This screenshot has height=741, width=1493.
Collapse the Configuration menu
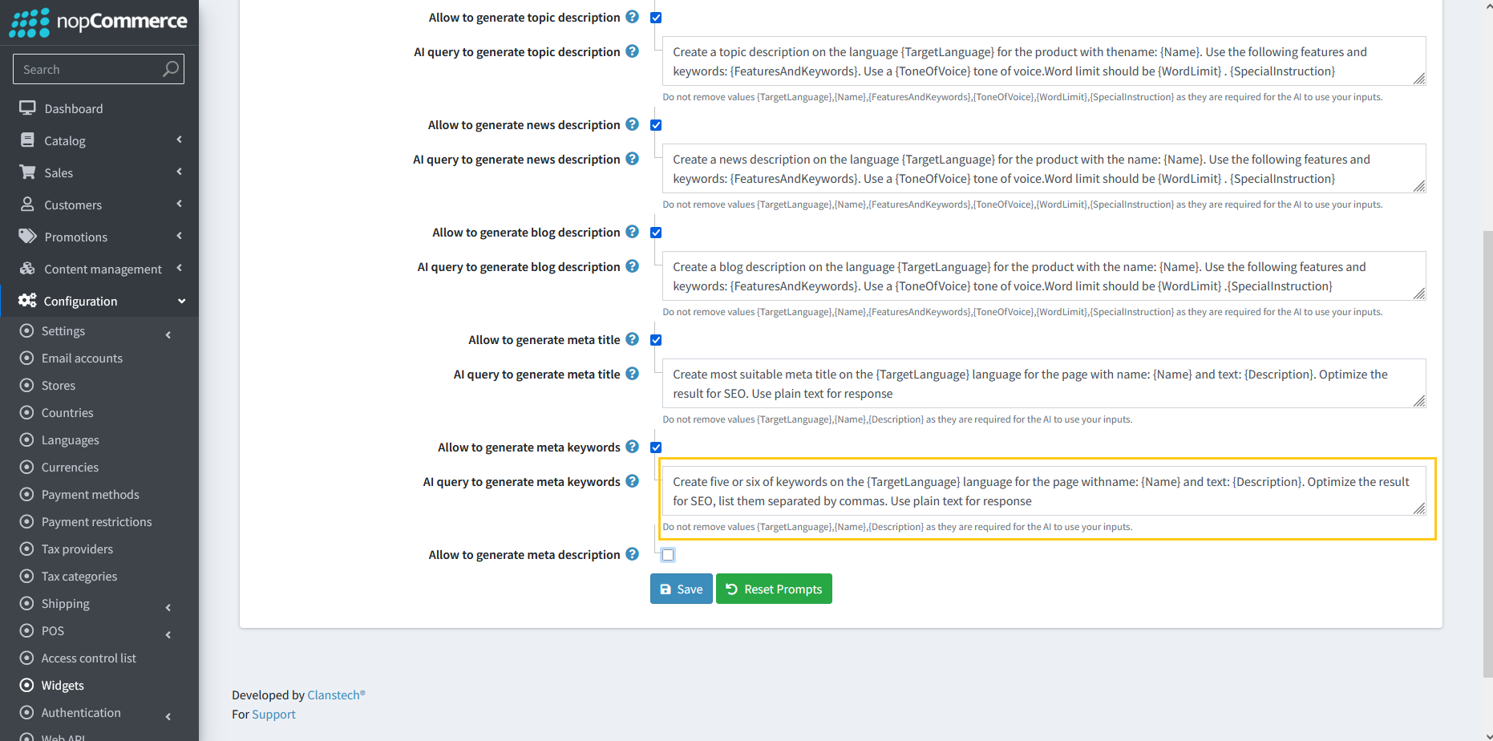tap(78, 301)
